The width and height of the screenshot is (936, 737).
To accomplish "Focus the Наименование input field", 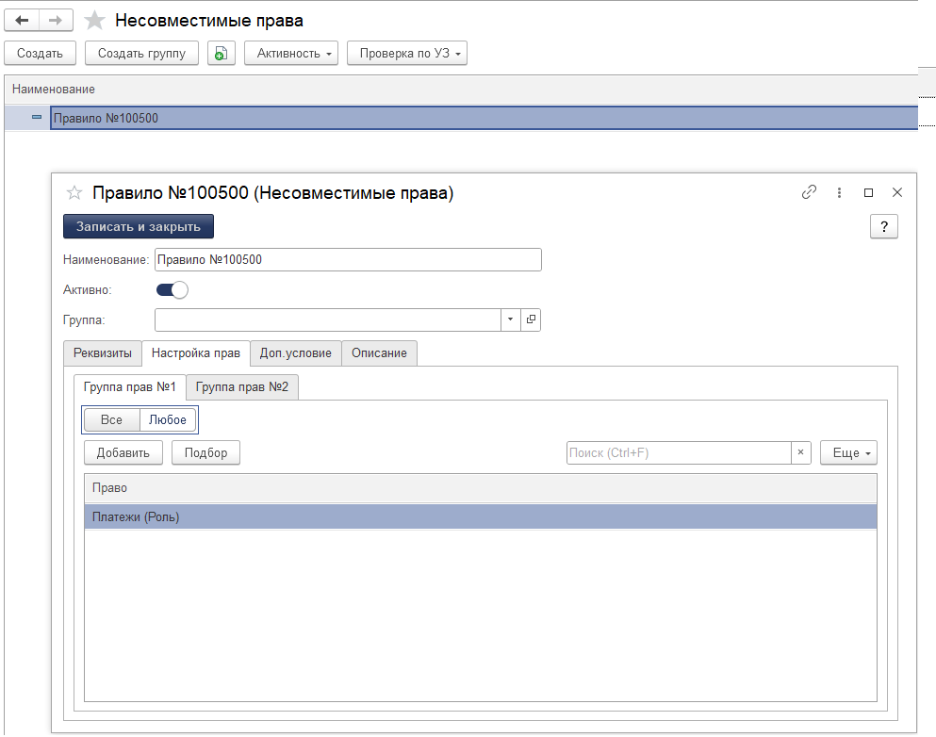I will coord(348,260).
